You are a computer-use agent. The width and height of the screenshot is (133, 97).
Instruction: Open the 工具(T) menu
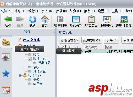pyautogui.click(x=117, y=11)
